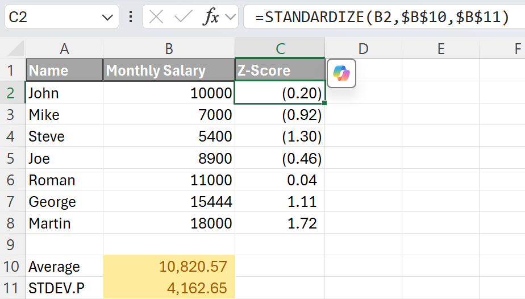
Task: Click the salary cell with 5400
Action: point(169,136)
